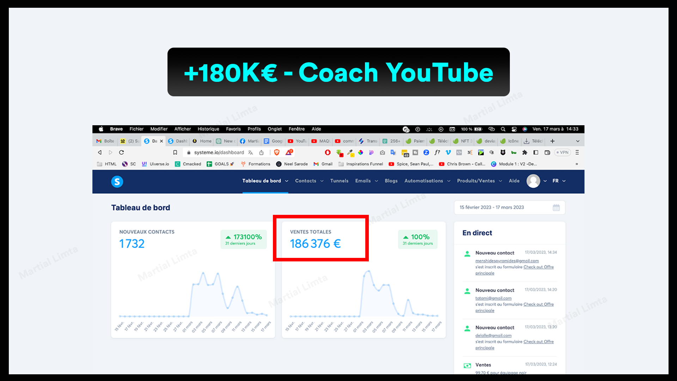This screenshot has width=677, height=381.
Task: Open tatami@gmail.com contact link
Action: [x=493, y=298]
